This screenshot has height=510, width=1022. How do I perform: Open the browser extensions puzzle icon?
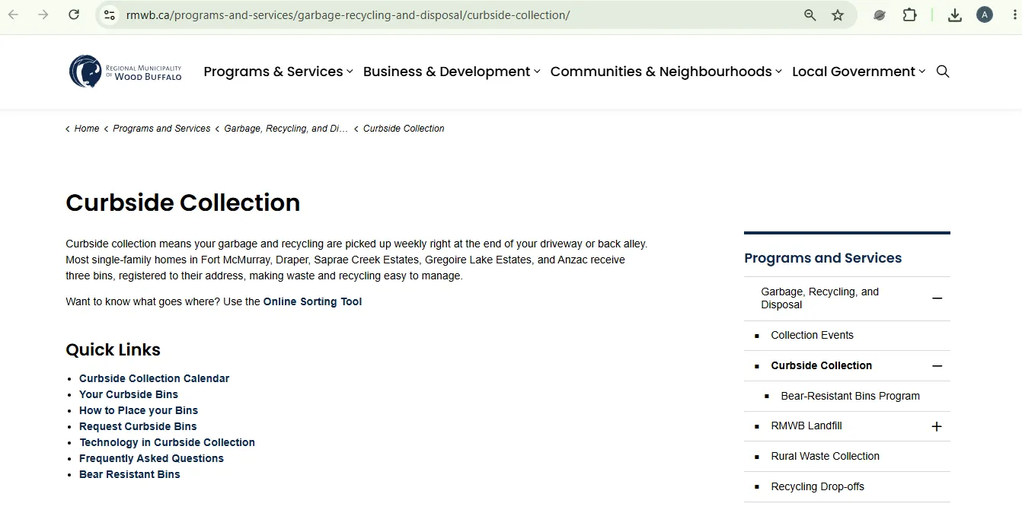909,14
